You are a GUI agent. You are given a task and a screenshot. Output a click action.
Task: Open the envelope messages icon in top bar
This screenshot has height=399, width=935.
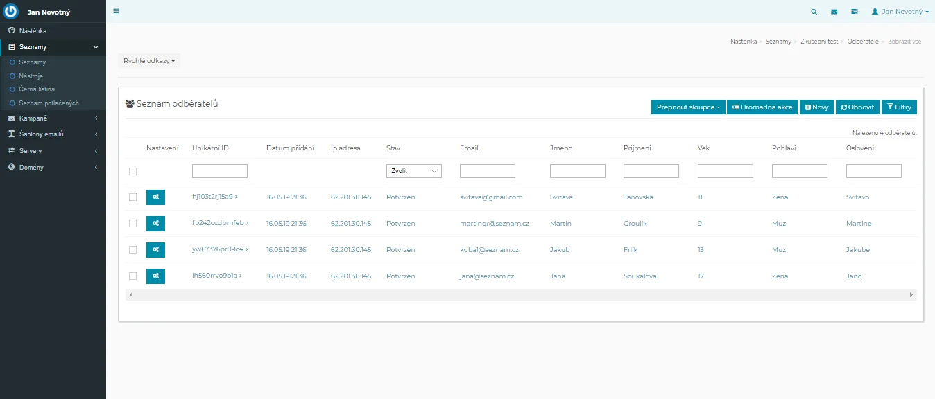[834, 12]
